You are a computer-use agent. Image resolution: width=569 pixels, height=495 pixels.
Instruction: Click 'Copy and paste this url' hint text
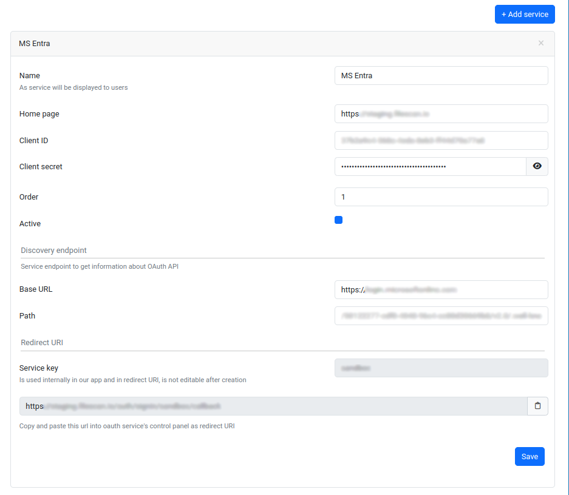[127, 426]
